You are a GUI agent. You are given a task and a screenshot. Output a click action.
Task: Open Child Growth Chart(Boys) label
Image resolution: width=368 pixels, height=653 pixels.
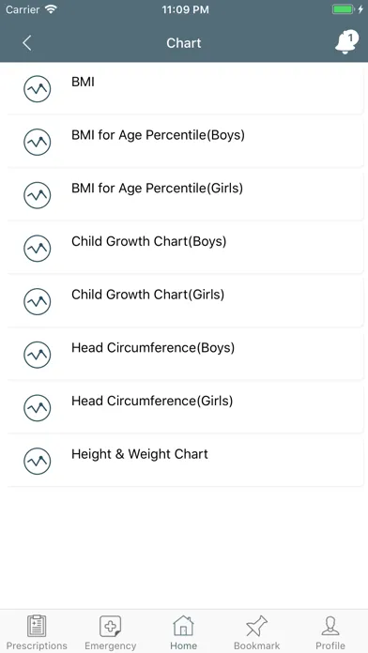point(148,241)
